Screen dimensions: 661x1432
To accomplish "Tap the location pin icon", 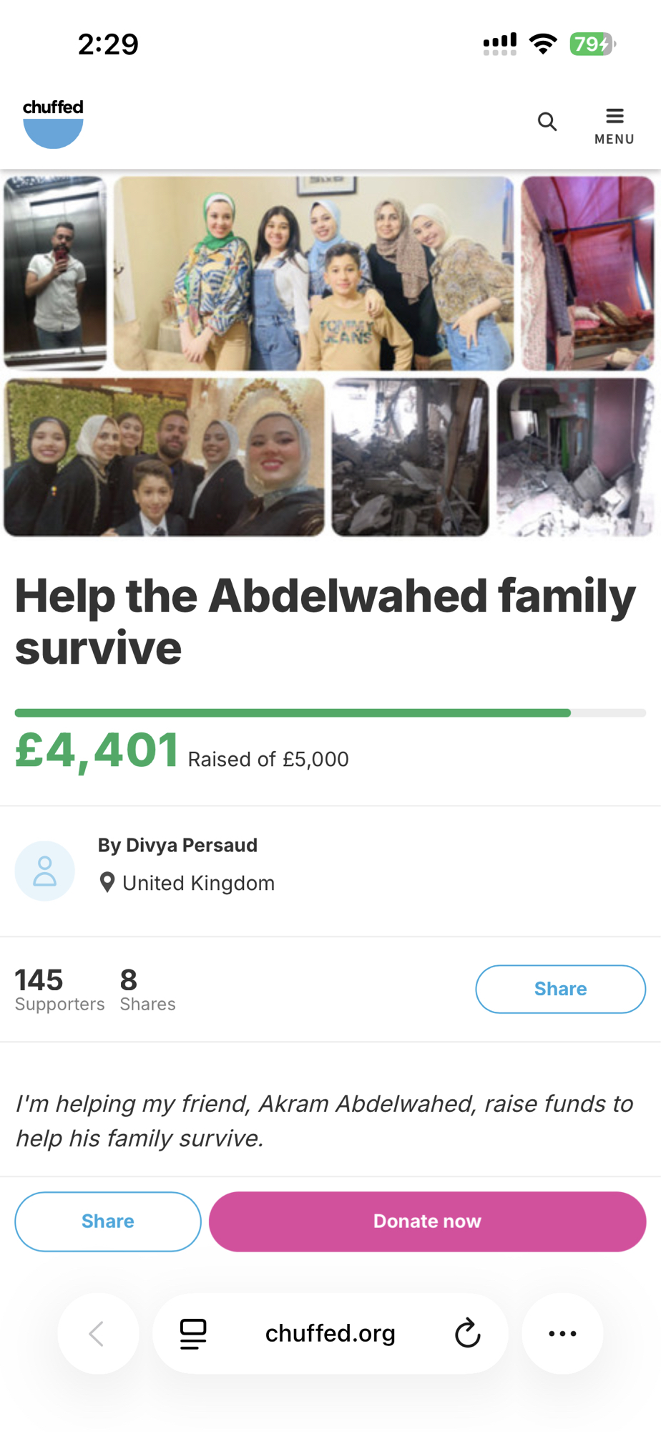I will 107,883.
